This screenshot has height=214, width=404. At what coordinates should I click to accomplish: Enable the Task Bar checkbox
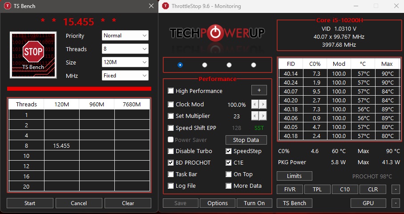tap(170, 174)
